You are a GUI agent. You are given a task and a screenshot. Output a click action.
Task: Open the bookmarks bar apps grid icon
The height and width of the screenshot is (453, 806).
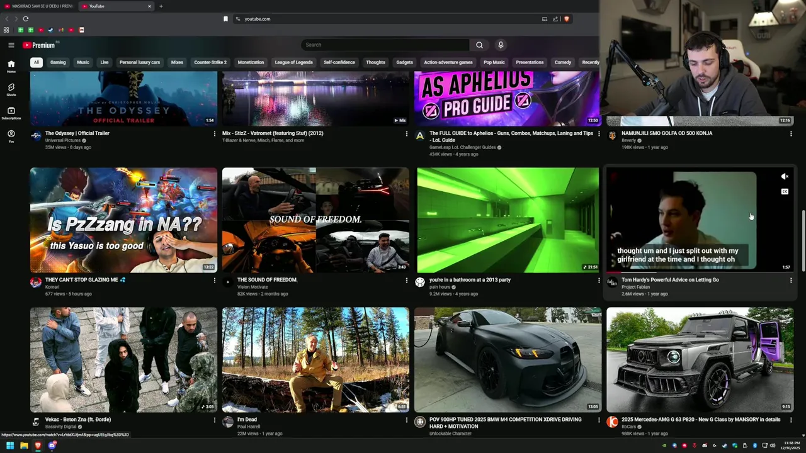tap(6, 30)
